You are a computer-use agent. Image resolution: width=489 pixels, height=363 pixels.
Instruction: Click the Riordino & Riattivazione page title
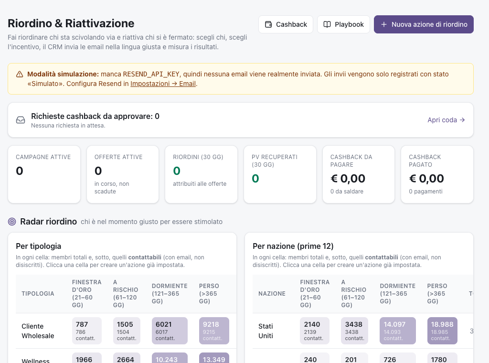[71, 23]
